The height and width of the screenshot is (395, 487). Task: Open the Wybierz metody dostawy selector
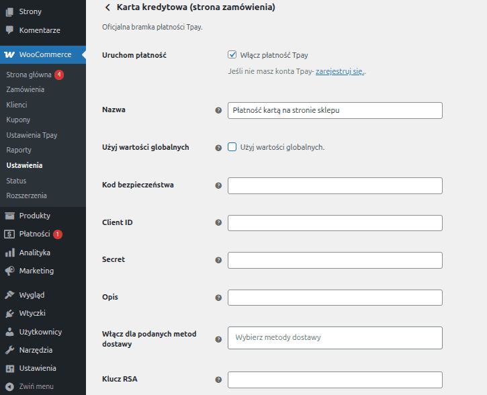pyautogui.click(x=335, y=338)
